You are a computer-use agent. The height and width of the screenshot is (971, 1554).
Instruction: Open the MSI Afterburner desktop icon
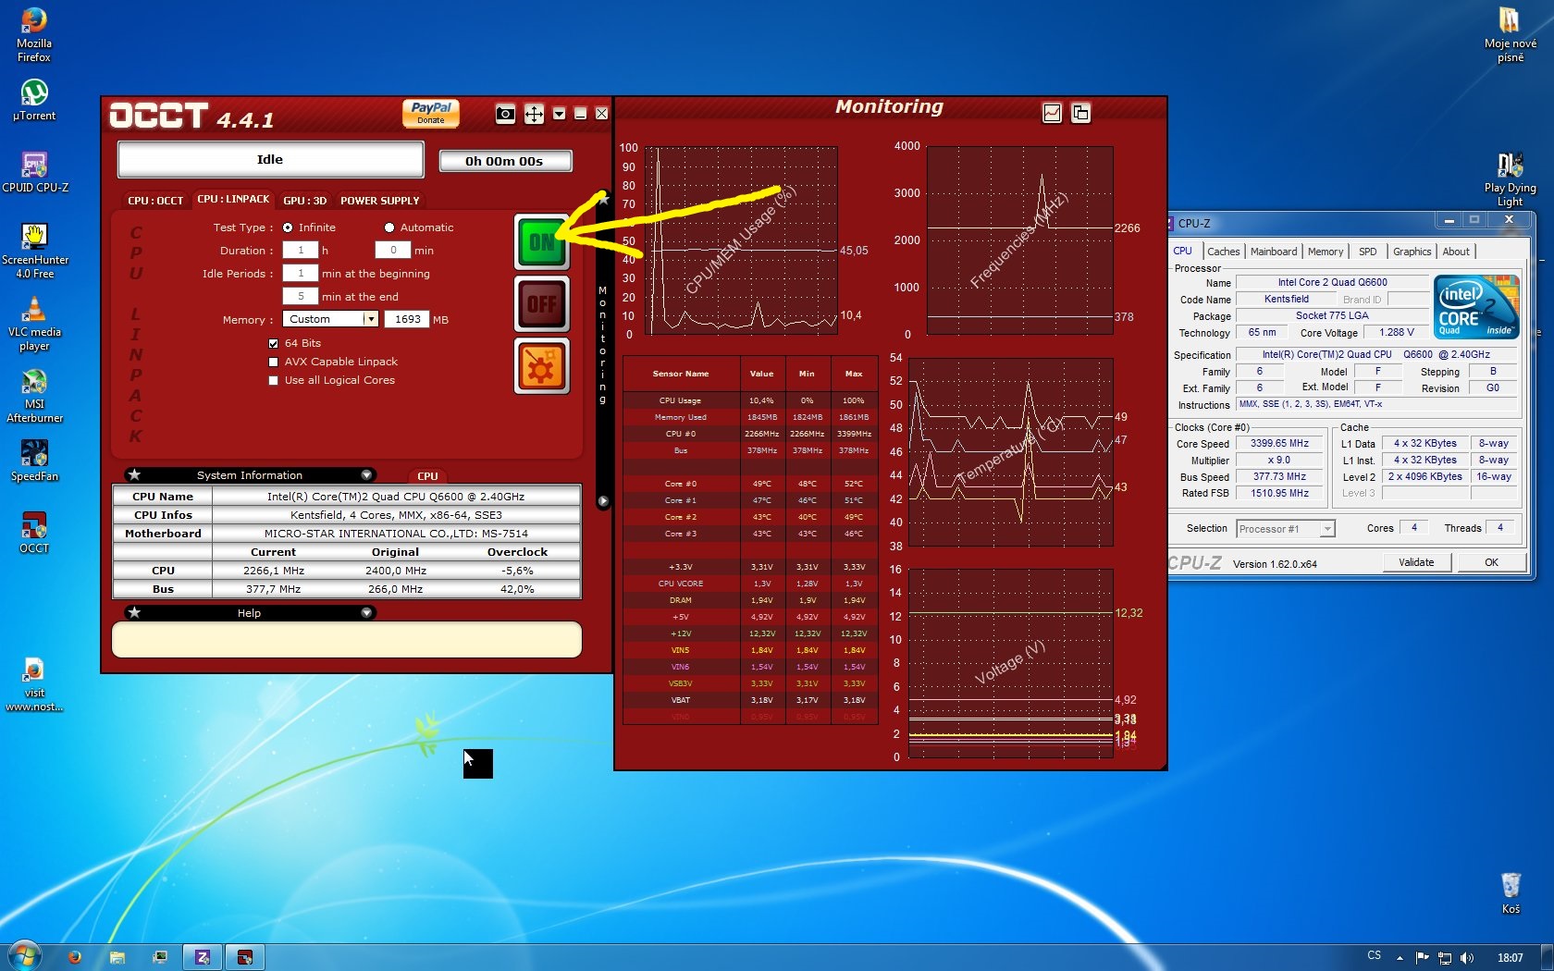tap(34, 395)
